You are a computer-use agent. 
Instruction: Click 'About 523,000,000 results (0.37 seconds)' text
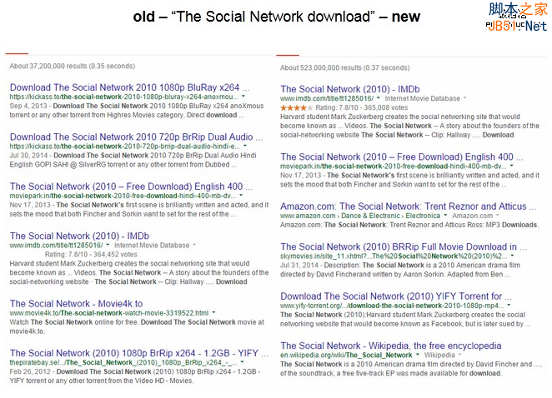pyautogui.click(x=344, y=67)
